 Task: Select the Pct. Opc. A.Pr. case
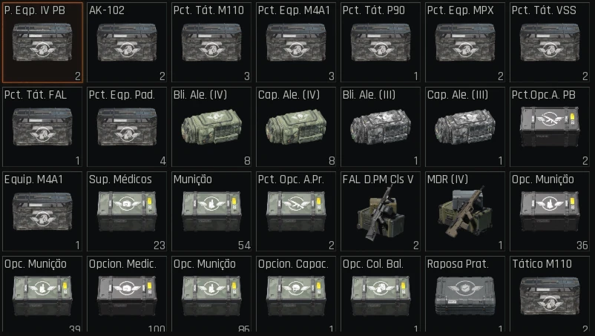point(296,211)
